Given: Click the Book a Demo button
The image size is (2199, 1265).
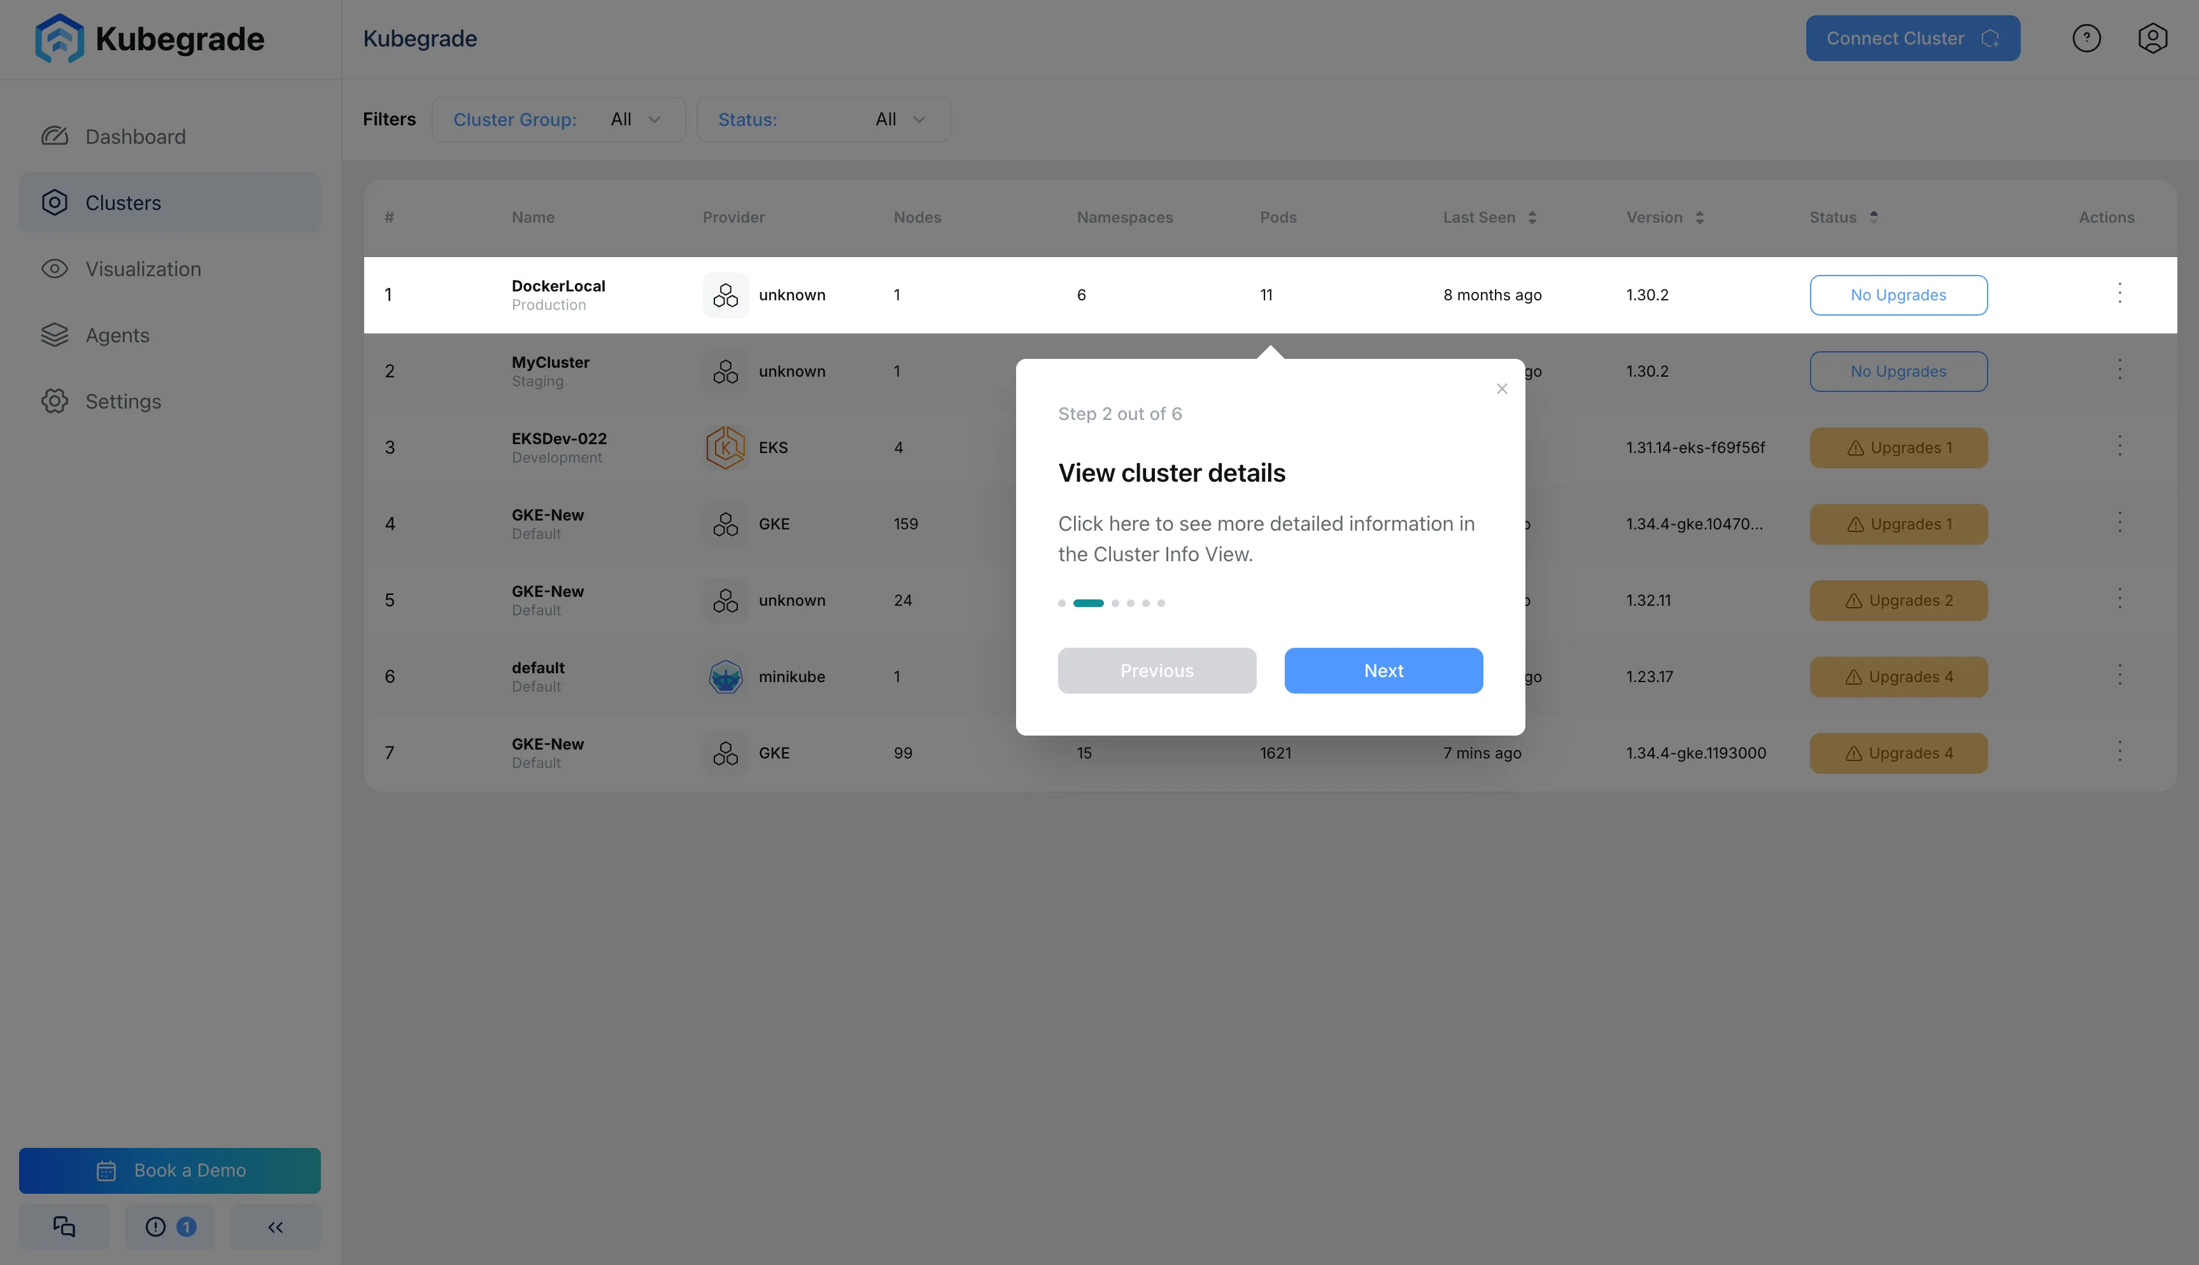Looking at the screenshot, I should (169, 1170).
